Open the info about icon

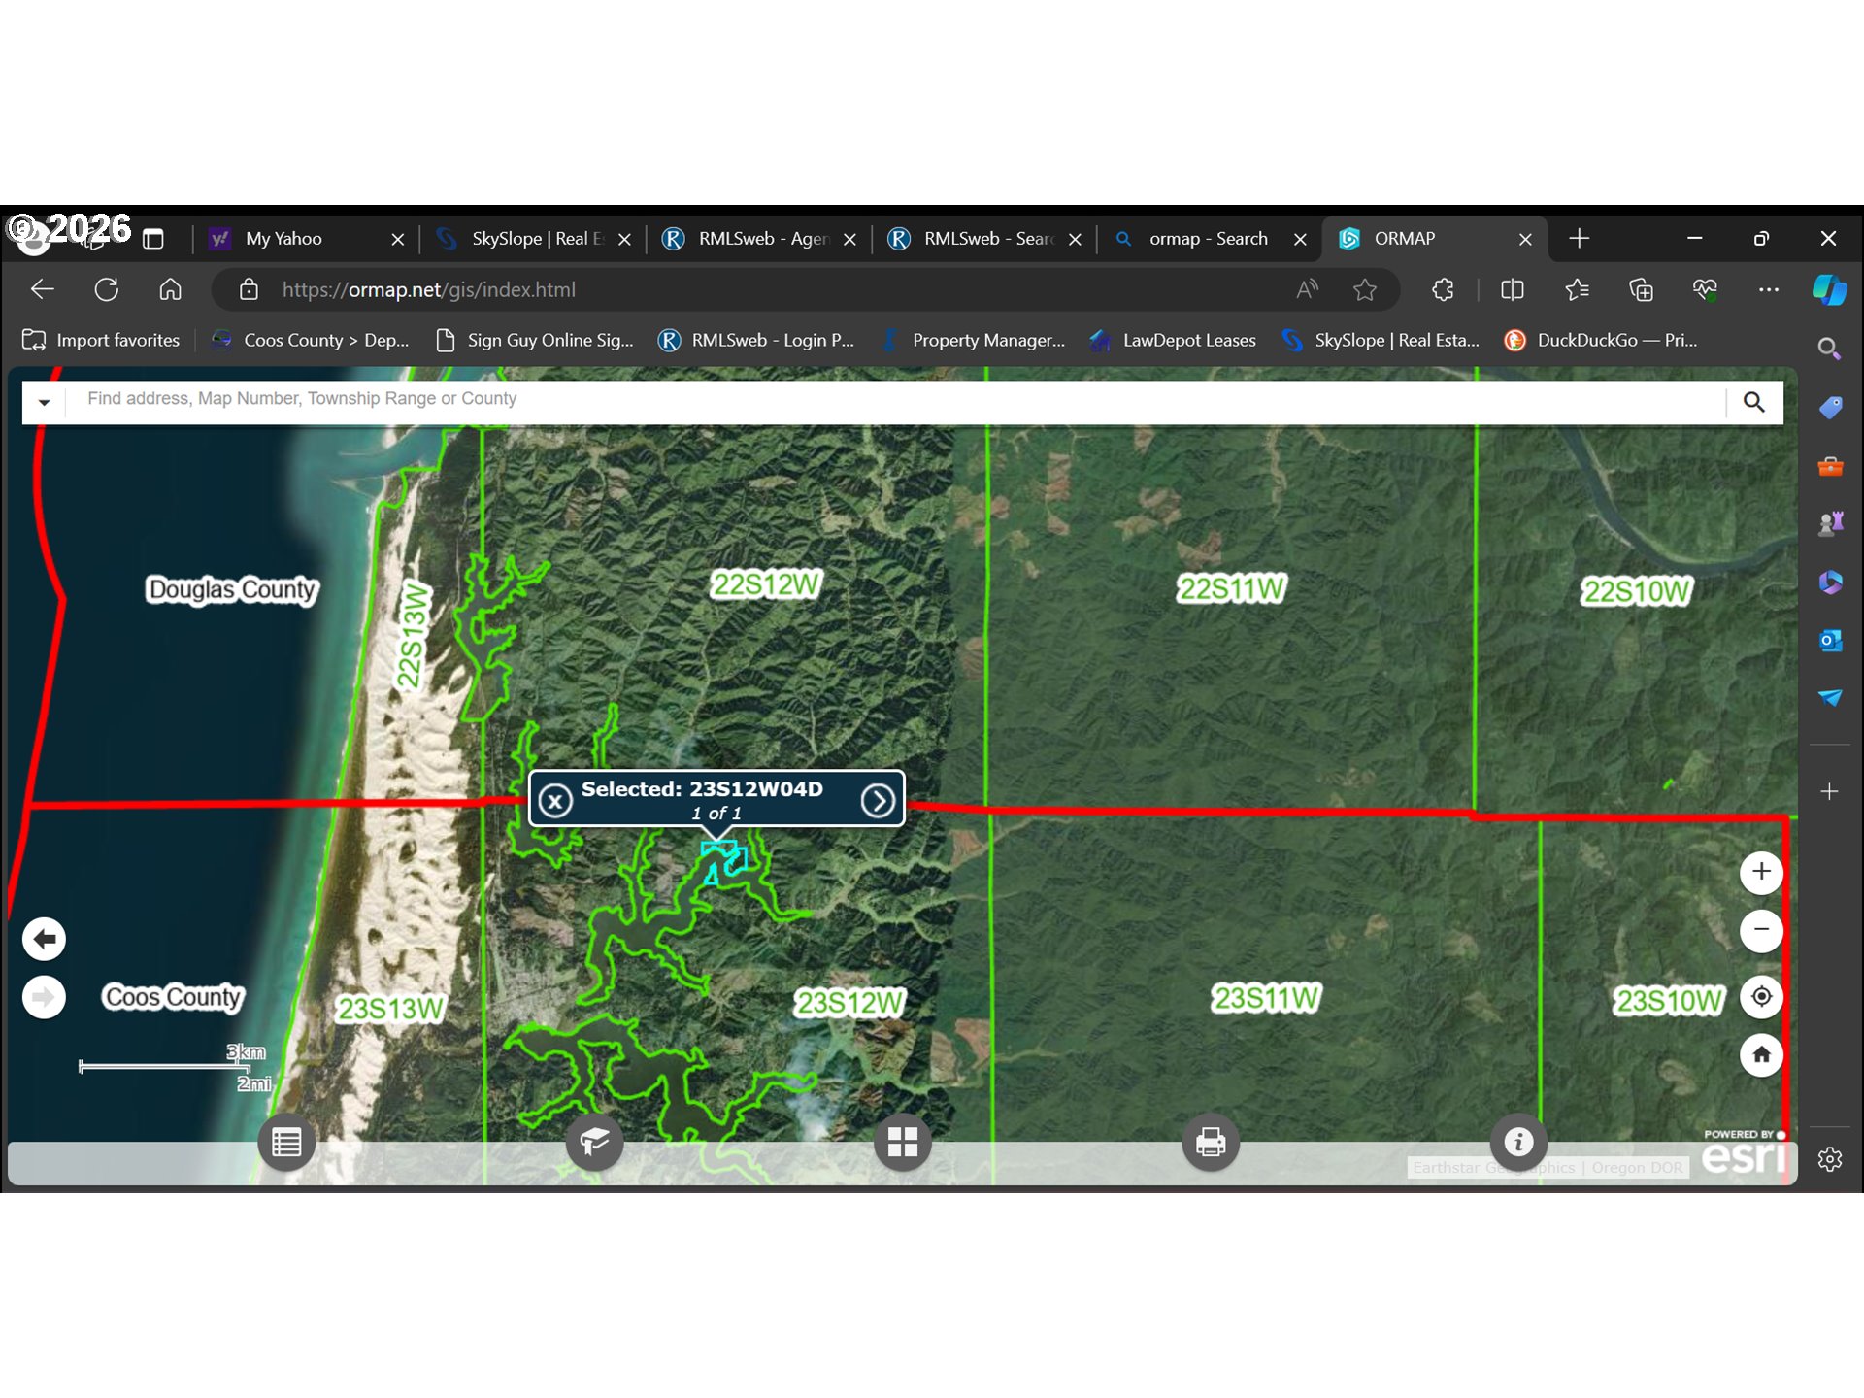click(x=1518, y=1143)
